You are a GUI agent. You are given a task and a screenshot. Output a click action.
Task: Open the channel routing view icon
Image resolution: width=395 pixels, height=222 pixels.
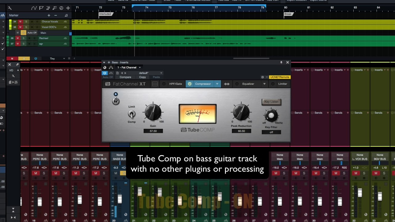click(111, 68)
